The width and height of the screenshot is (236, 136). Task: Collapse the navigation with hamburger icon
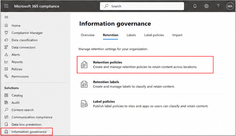pyautogui.click(x=6, y=17)
